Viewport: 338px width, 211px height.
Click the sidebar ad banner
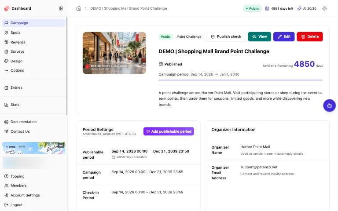coord(33,148)
